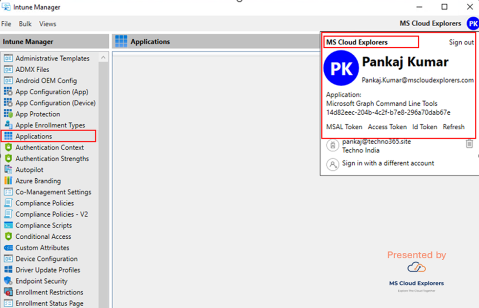
Task: Open Authentication Context
Action: coord(50,147)
